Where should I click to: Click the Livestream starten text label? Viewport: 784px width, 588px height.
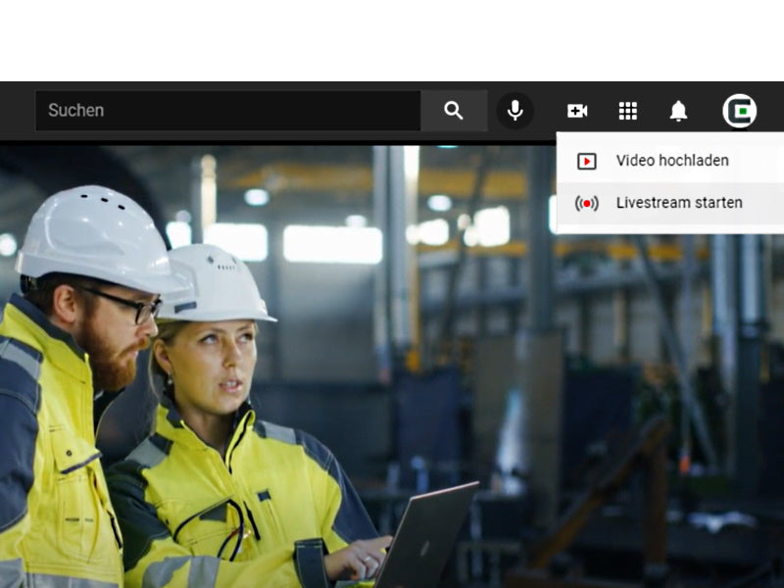(679, 203)
